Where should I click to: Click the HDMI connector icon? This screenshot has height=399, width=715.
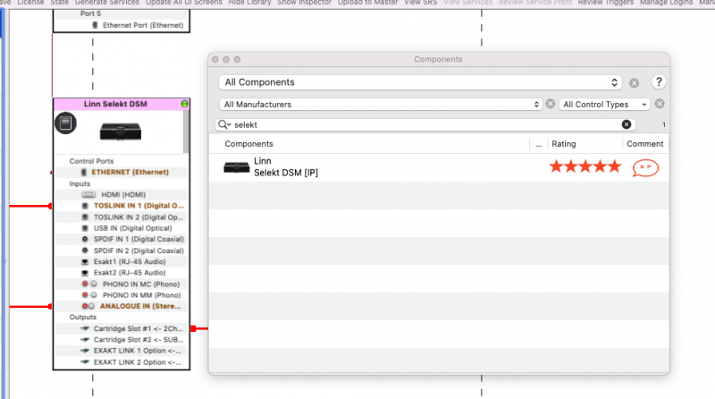(x=88, y=194)
